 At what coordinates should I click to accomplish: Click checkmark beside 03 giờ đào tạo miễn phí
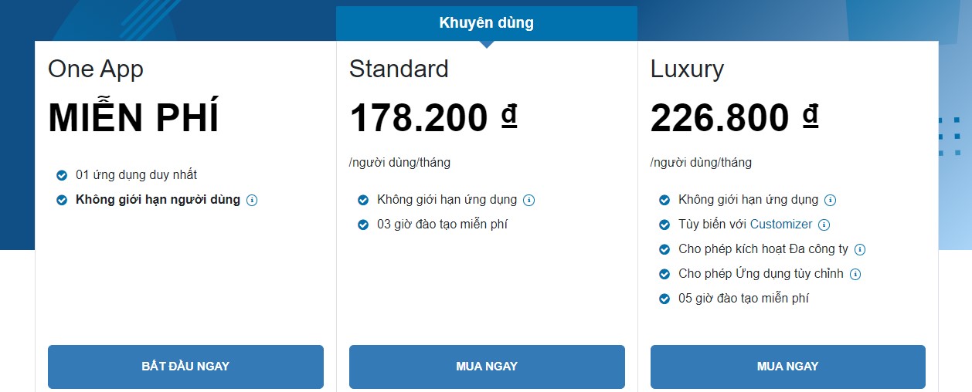coord(363,225)
